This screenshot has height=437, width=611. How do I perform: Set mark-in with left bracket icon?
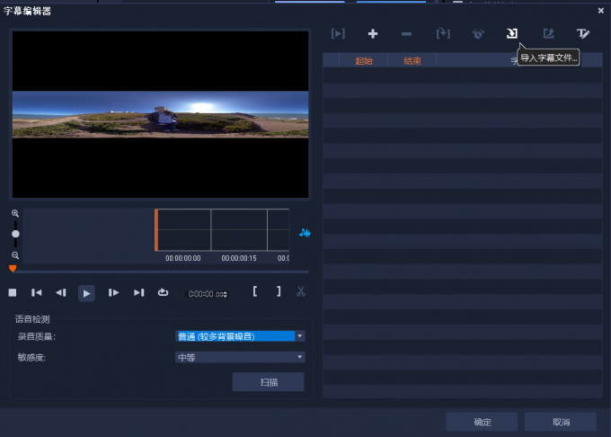[255, 291]
